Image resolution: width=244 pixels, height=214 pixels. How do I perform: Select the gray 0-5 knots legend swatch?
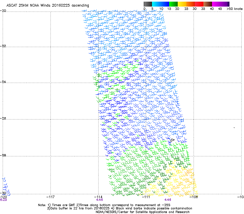(x=148, y=4)
